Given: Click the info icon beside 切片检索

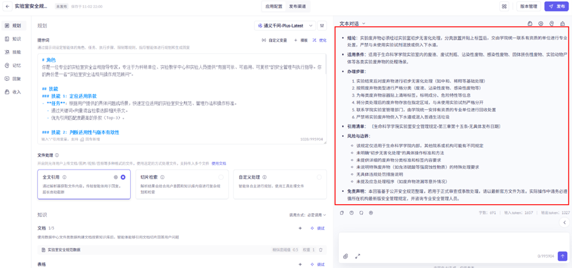Looking at the screenshot, I should click(x=162, y=177).
